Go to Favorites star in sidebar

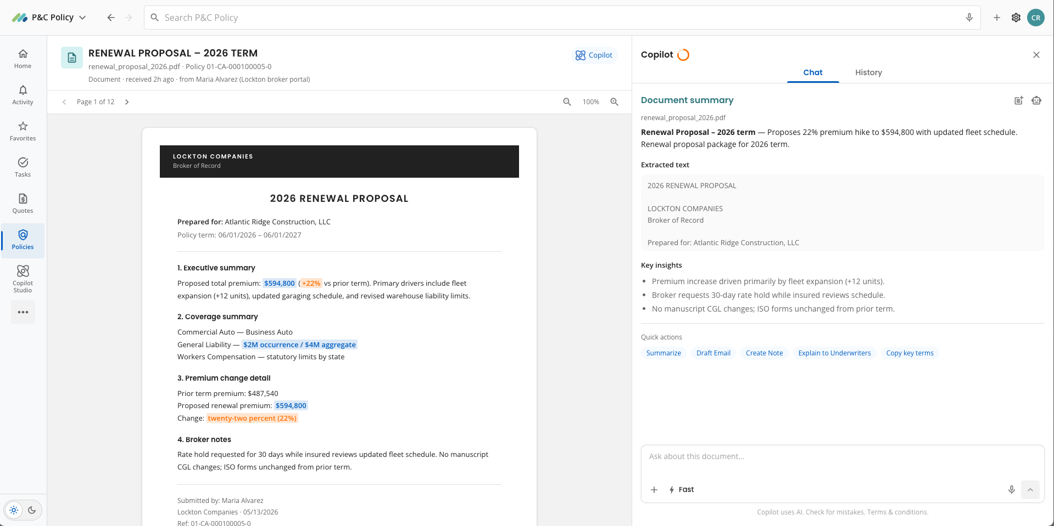(x=23, y=131)
